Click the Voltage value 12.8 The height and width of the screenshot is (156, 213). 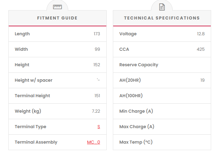[x=201, y=34]
